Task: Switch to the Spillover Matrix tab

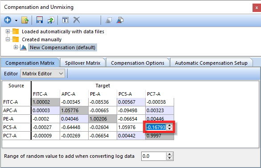Action: coord(83,63)
